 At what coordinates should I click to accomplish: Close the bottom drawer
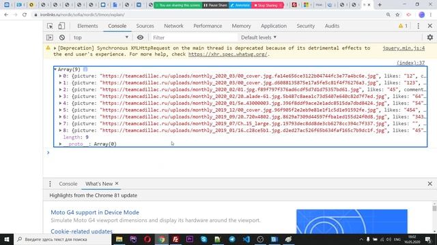tap(429, 184)
